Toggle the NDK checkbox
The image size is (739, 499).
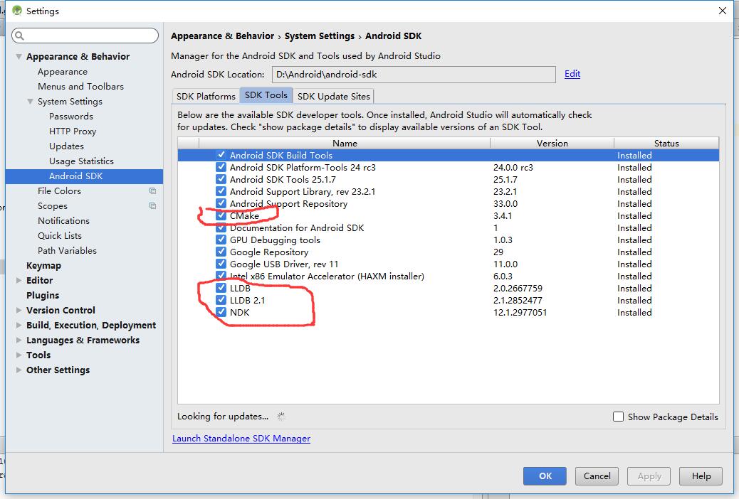coord(221,312)
